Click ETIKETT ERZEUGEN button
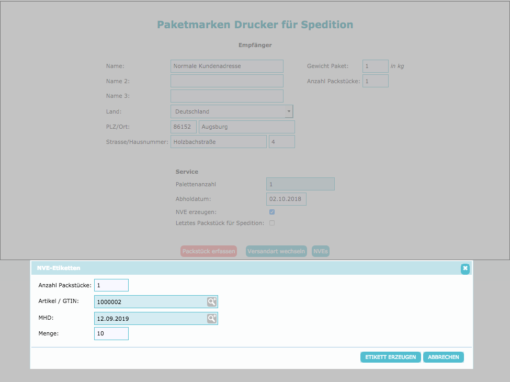This screenshot has height=382, width=510. [390, 357]
